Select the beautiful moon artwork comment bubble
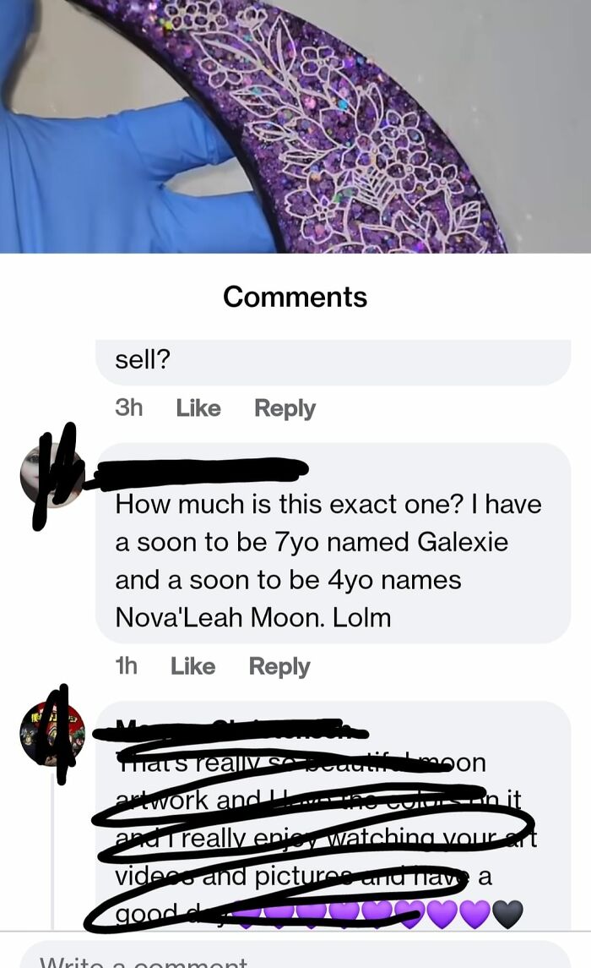 [333, 816]
